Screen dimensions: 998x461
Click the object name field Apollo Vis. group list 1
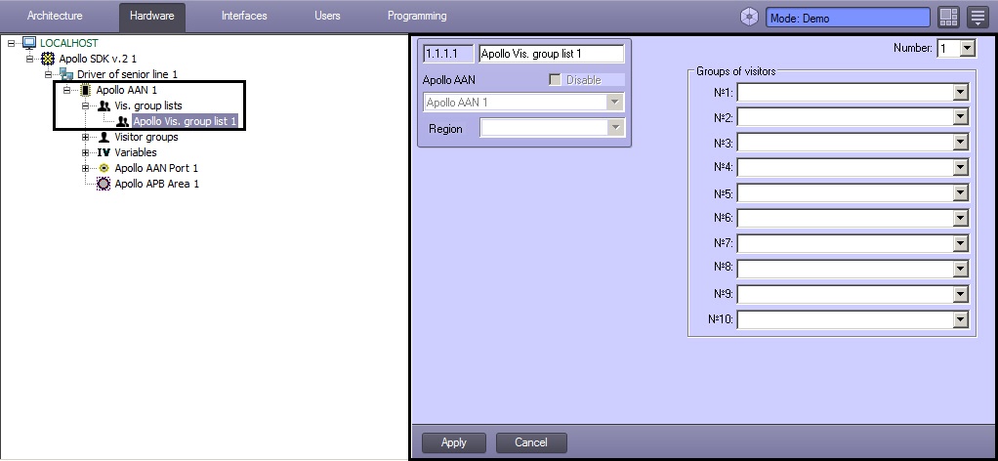pos(551,54)
